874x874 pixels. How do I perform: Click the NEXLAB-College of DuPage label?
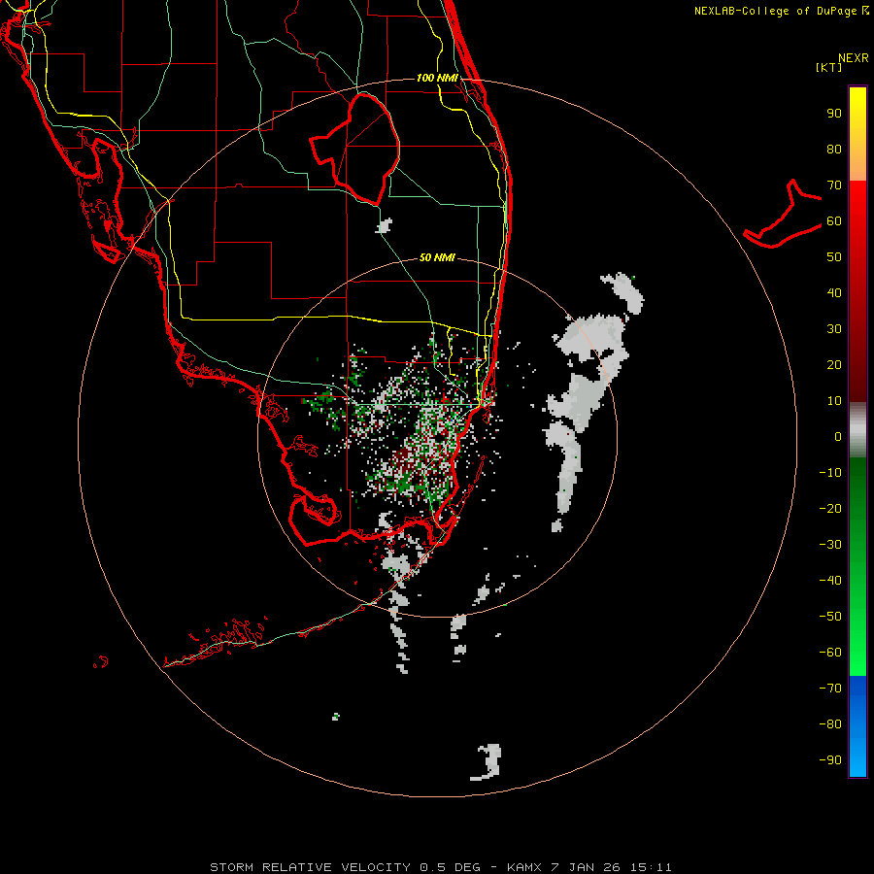coord(782,11)
